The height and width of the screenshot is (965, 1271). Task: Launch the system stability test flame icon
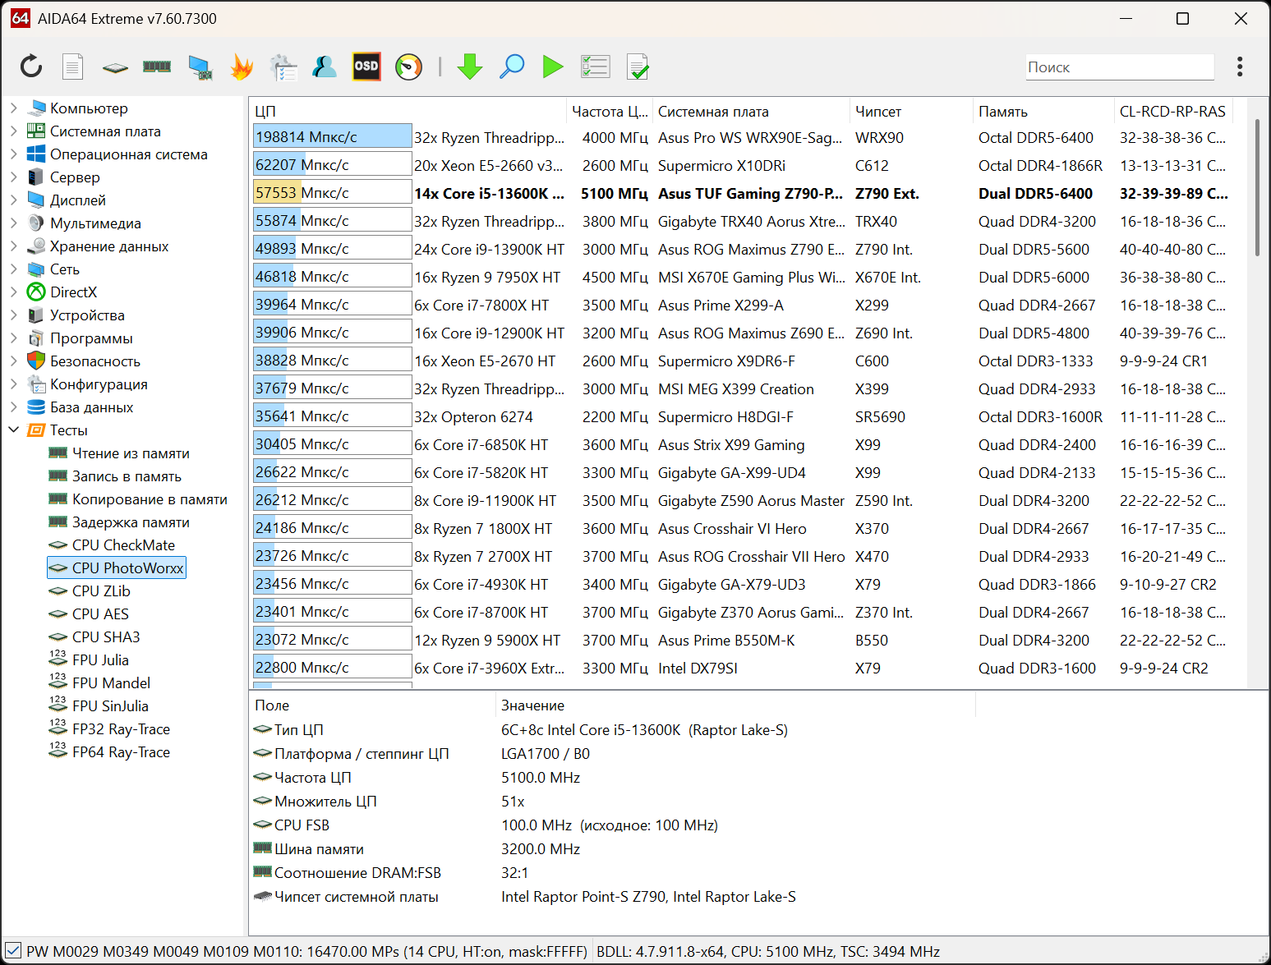point(242,67)
